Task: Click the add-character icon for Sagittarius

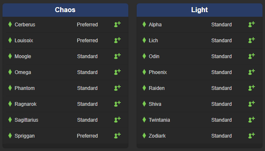Action: point(117,120)
